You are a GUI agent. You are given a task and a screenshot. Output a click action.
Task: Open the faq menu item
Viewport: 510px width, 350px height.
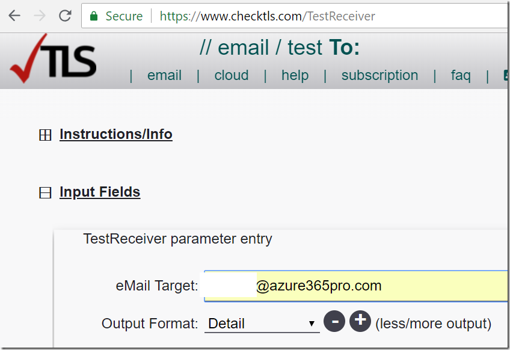(x=461, y=75)
